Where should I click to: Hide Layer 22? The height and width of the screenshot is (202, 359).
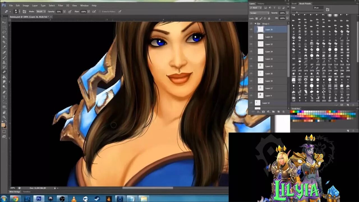coord(251,44)
